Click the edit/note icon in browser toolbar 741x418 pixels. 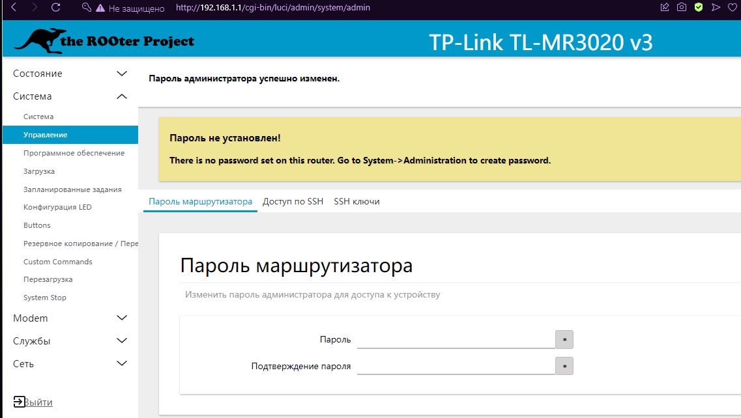[x=665, y=7]
